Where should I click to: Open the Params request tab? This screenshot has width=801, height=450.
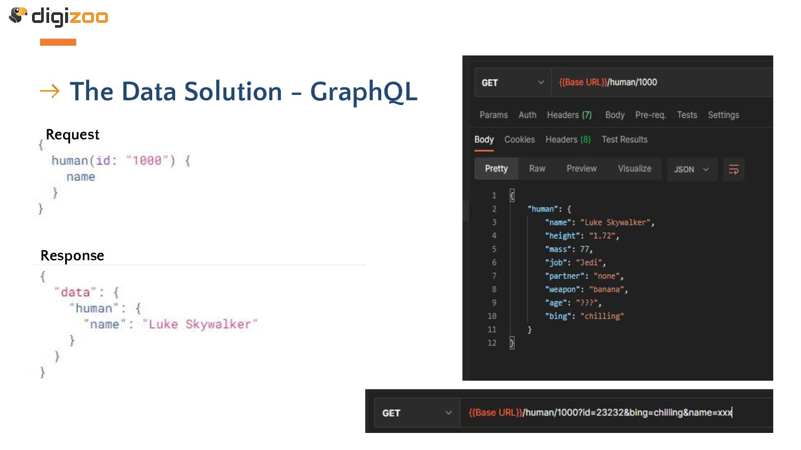[493, 115]
